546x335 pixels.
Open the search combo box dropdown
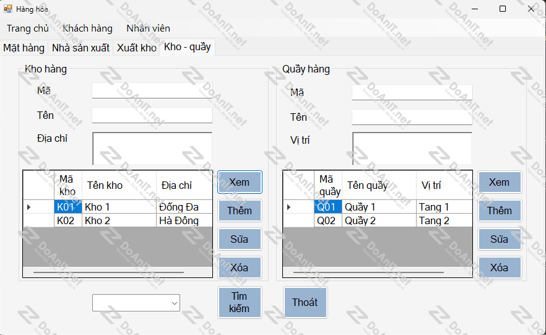tap(175, 303)
